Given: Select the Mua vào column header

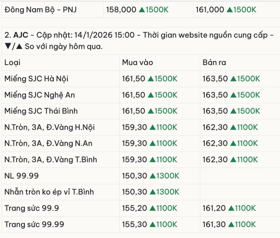Looking at the screenshot, I should (137, 62).
